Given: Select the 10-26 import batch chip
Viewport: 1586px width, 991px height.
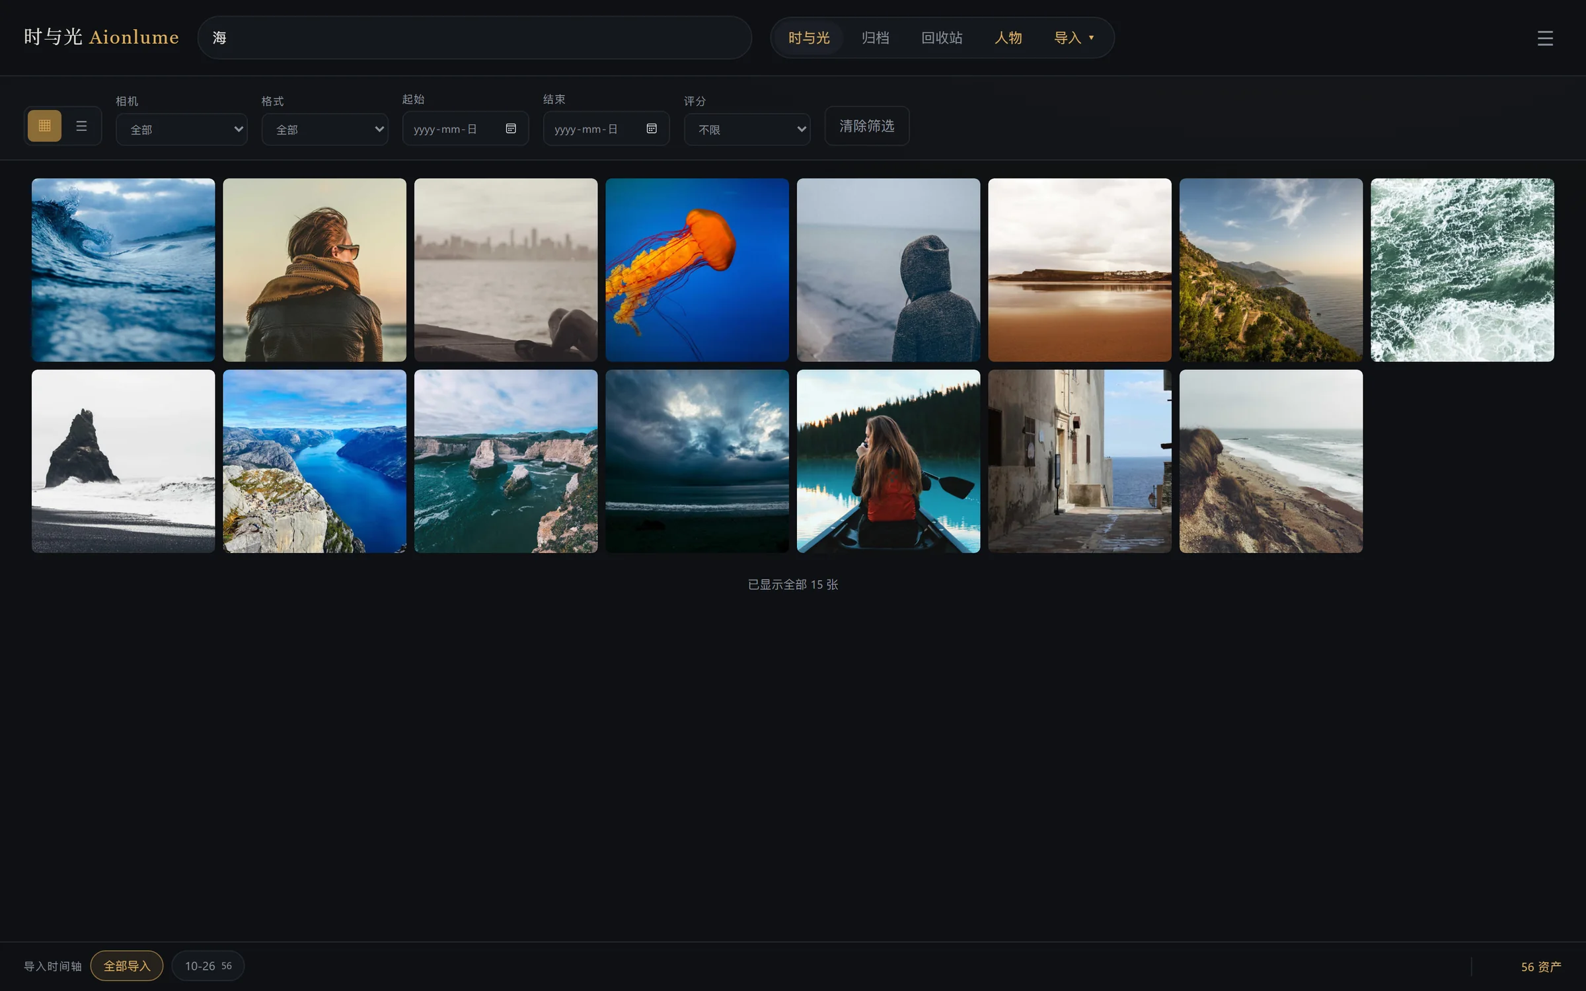Looking at the screenshot, I should pyautogui.click(x=208, y=966).
